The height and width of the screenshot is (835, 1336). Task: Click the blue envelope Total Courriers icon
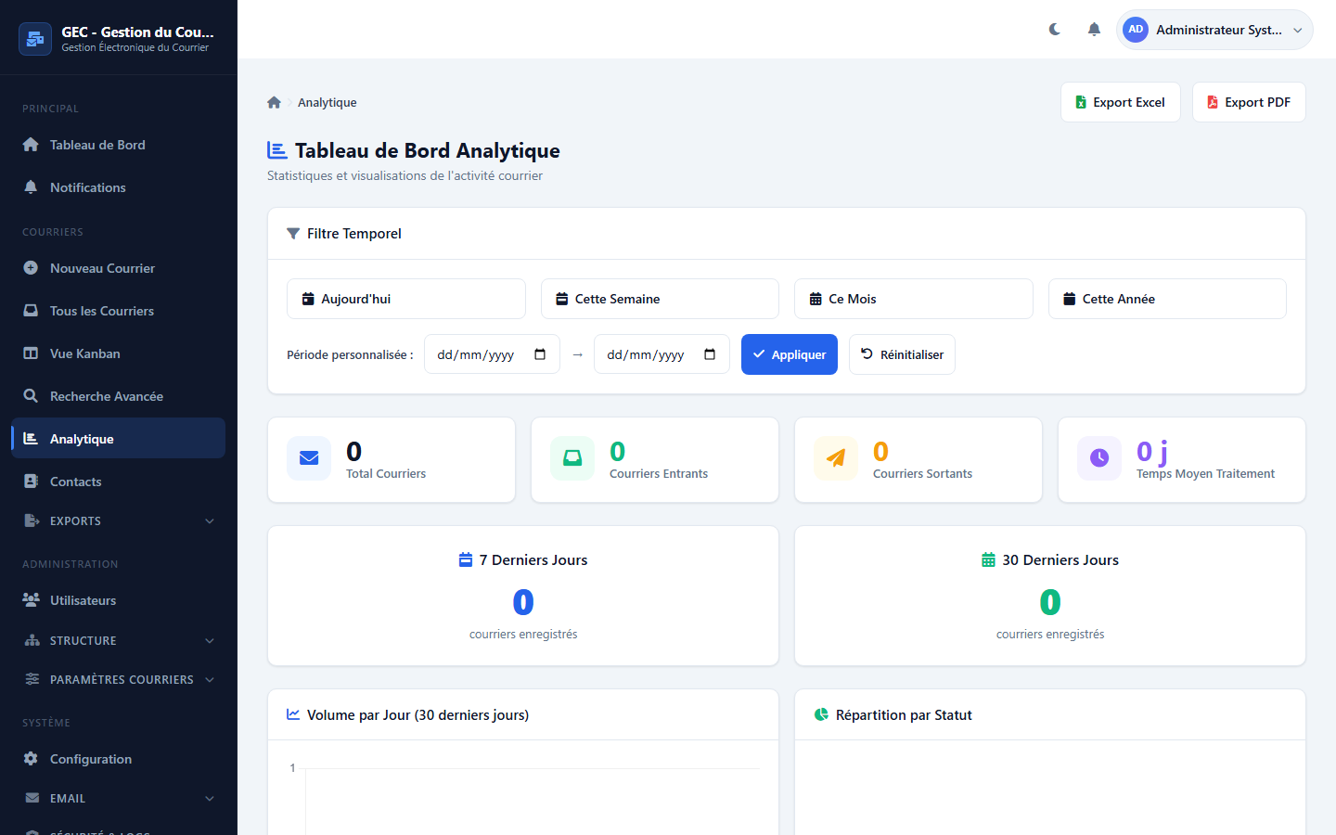(x=309, y=458)
